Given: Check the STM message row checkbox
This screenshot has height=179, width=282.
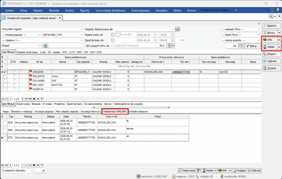Looking at the screenshot, I should [x=5, y=138].
